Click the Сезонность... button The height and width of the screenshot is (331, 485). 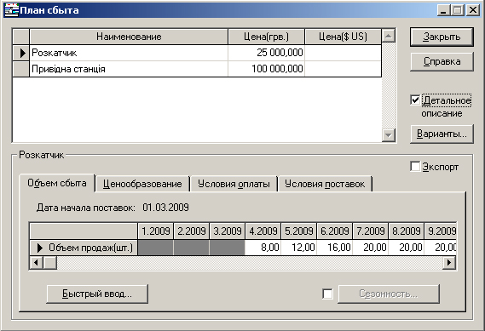(x=389, y=294)
